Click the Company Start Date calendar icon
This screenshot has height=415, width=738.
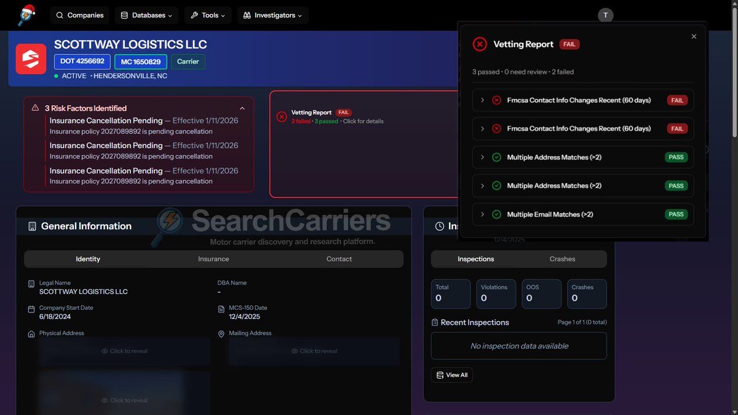click(31, 309)
